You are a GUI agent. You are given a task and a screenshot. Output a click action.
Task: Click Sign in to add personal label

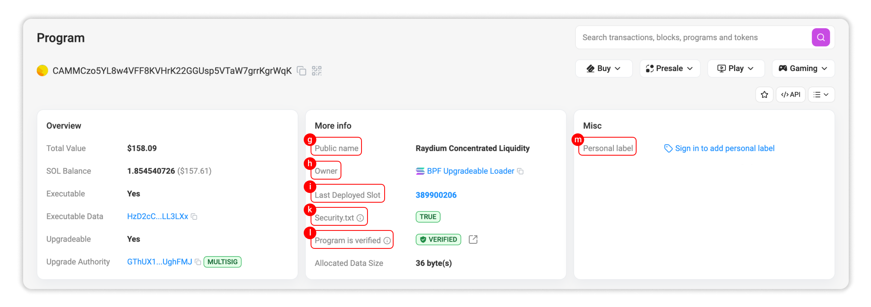[x=724, y=148]
